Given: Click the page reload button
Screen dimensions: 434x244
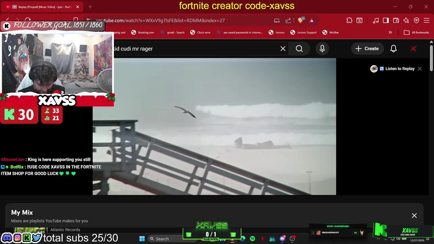Looking at the screenshot, I should [x=28, y=20].
